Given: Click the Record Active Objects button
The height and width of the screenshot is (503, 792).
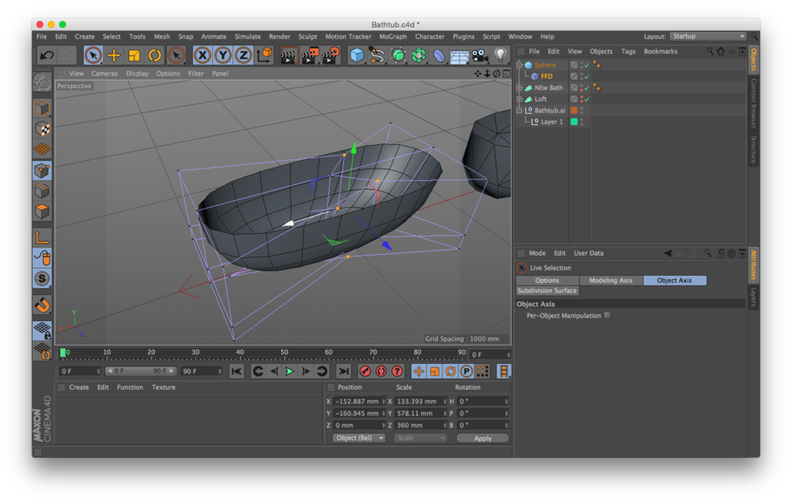Looking at the screenshot, I should [365, 371].
